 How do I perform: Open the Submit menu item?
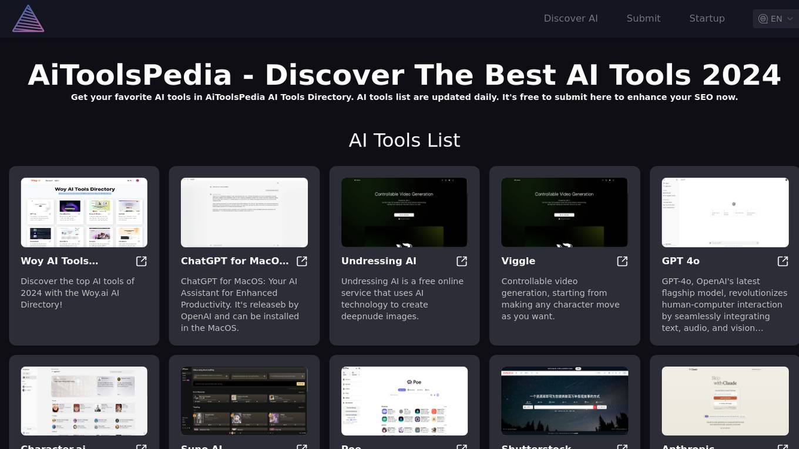(x=643, y=18)
